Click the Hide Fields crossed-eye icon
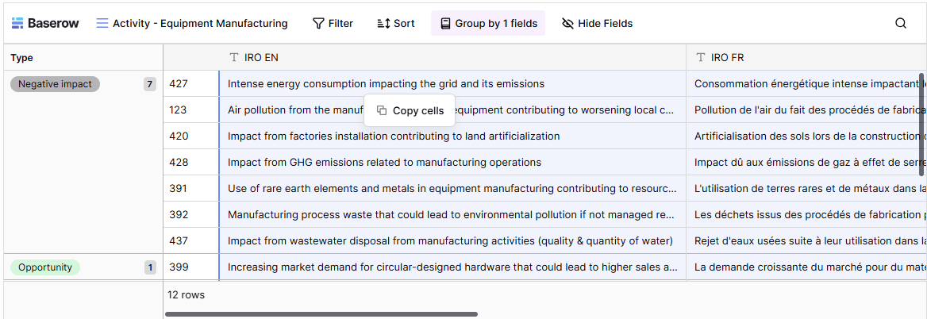Image resolution: width=927 pixels, height=319 pixels. click(x=567, y=24)
